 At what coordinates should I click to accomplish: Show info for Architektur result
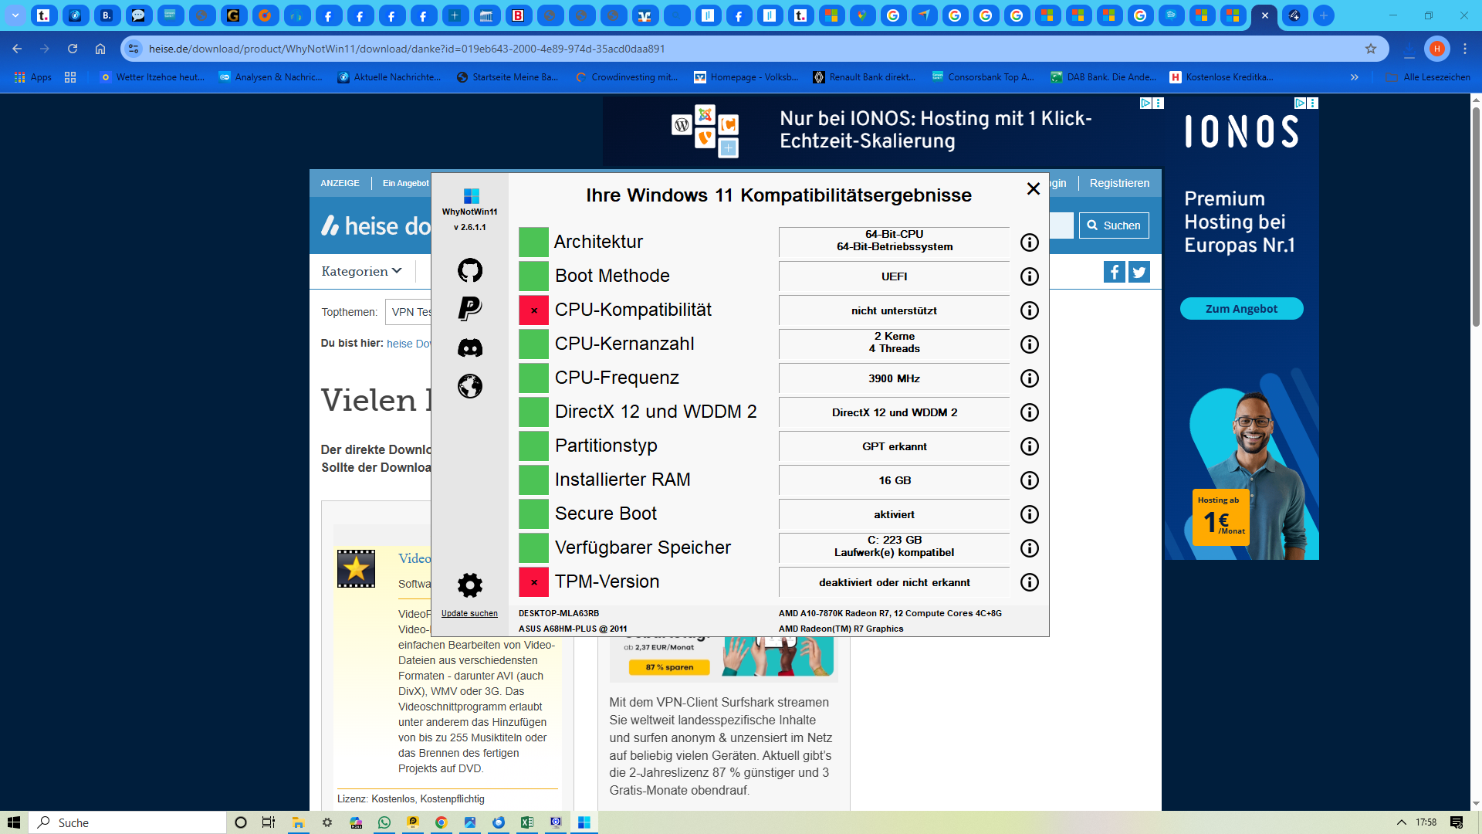[x=1029, y=242]
